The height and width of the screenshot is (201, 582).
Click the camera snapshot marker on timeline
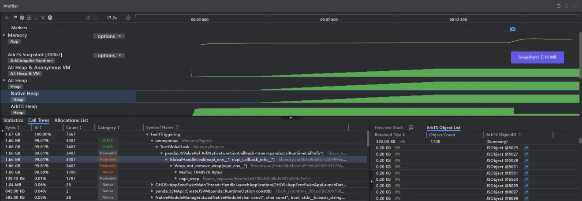point(512,29)
